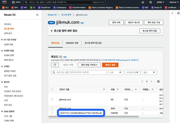The width and height of the screenshot is (180, 123).
Task: Select the jjikmuk.com SOA record checkbox
Action: (52, 108)
